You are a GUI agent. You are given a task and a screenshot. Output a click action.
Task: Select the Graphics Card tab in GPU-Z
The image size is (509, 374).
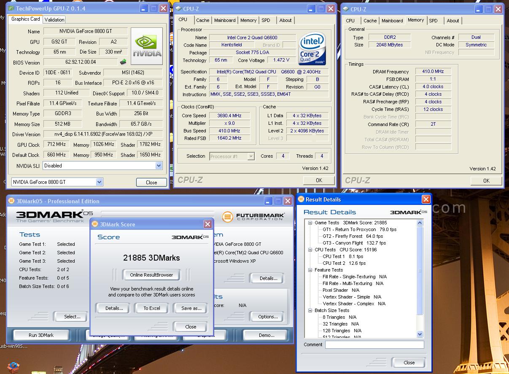click(26, 19)
